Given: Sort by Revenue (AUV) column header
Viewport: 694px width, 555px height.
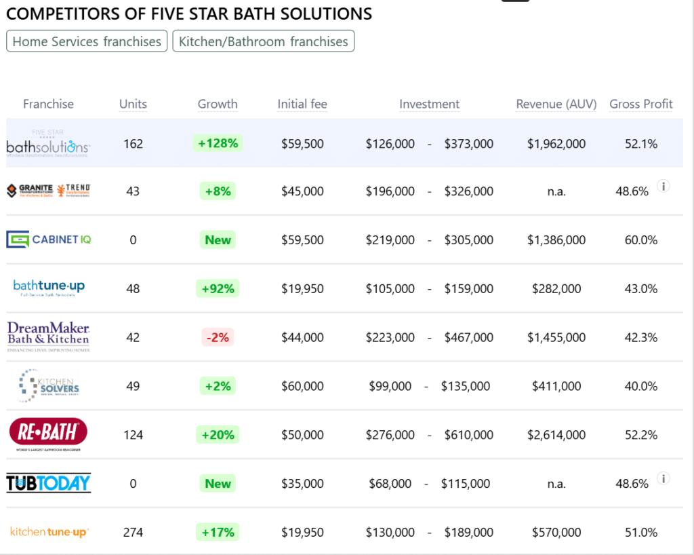Looking at the screenshot, I should click(x=556, y=104).
